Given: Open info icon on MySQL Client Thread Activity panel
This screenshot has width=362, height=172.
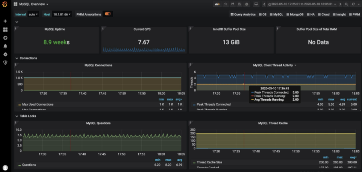Looking at the screenshot, I should [190, 64].
